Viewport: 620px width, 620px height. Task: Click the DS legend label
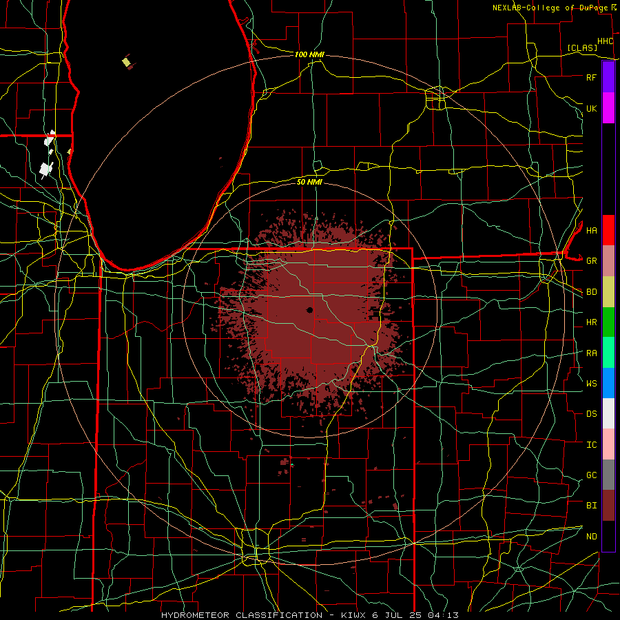pyautogui.click(x=591, y=413)
